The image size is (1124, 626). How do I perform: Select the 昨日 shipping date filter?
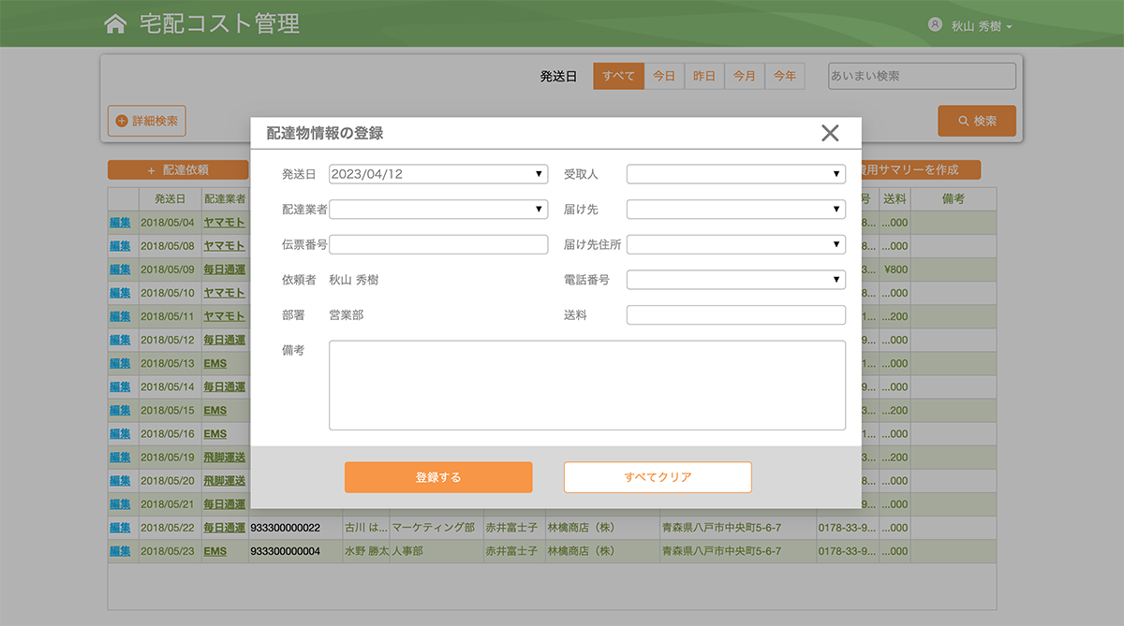tap(703, 76)
